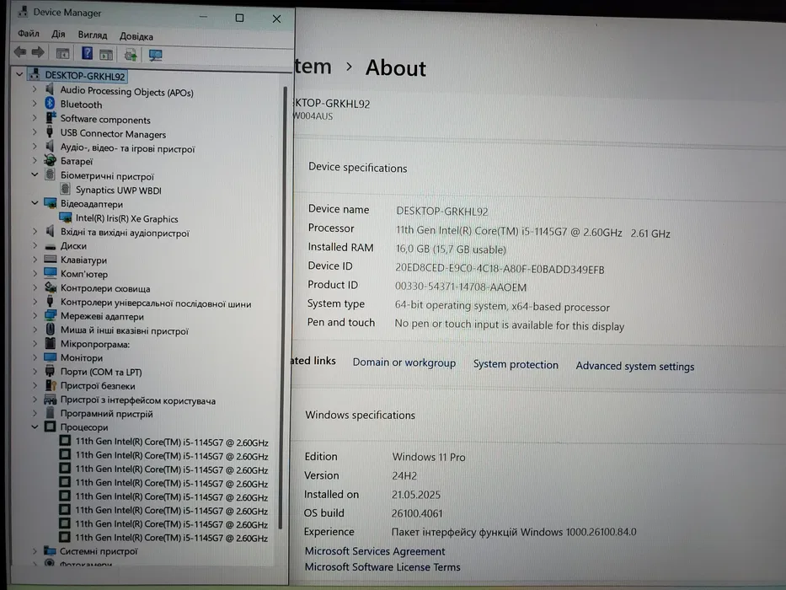Click the Windows specifications heading
Screen dimensions: 786x590
360,415
